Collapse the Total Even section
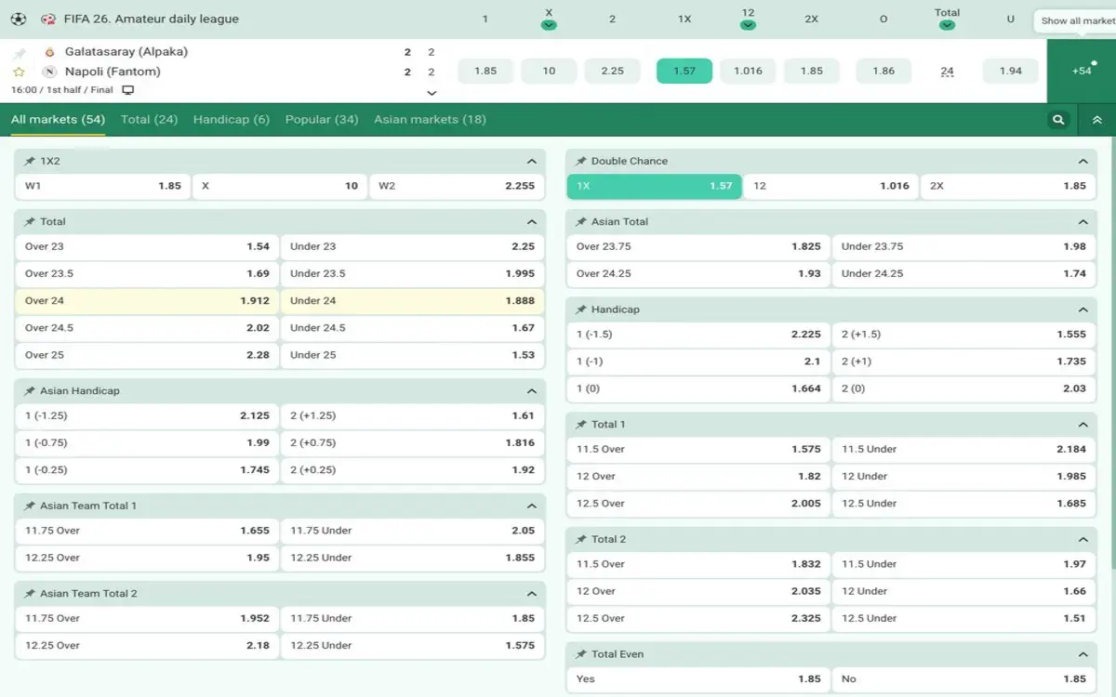Image resolution: width=1116 pixels, height=697 pixels. pos(1083,654)
